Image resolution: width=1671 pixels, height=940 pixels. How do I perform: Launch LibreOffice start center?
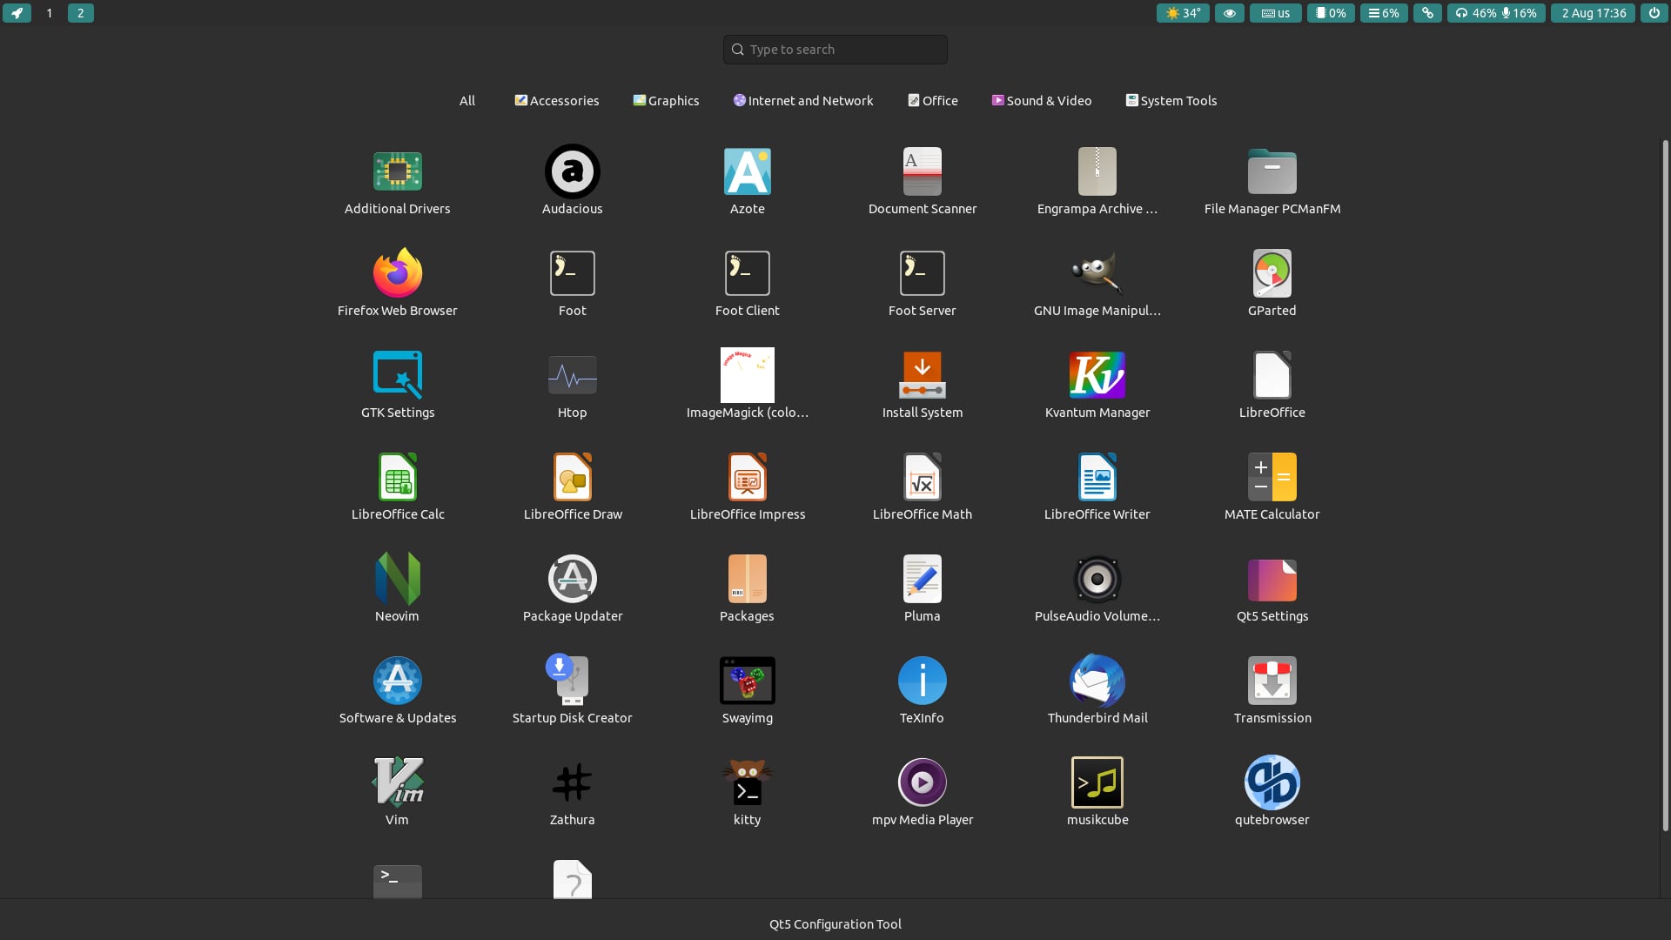(1272, 385)
